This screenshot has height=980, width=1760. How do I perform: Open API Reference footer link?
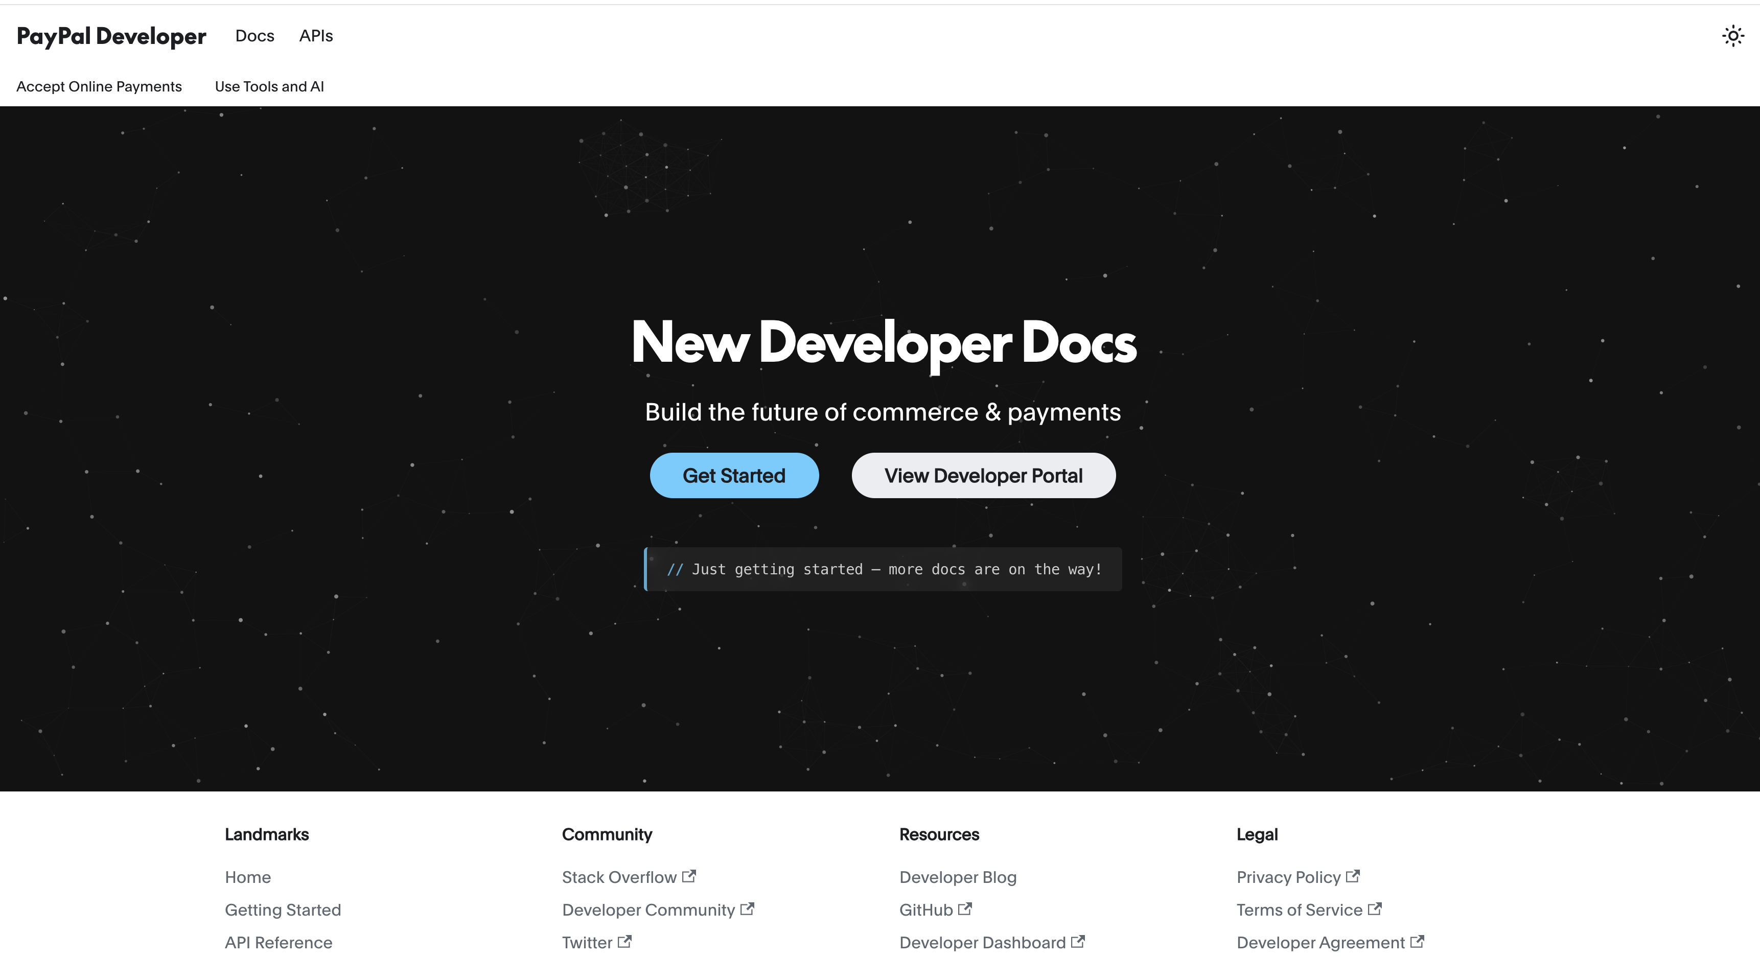279,943
